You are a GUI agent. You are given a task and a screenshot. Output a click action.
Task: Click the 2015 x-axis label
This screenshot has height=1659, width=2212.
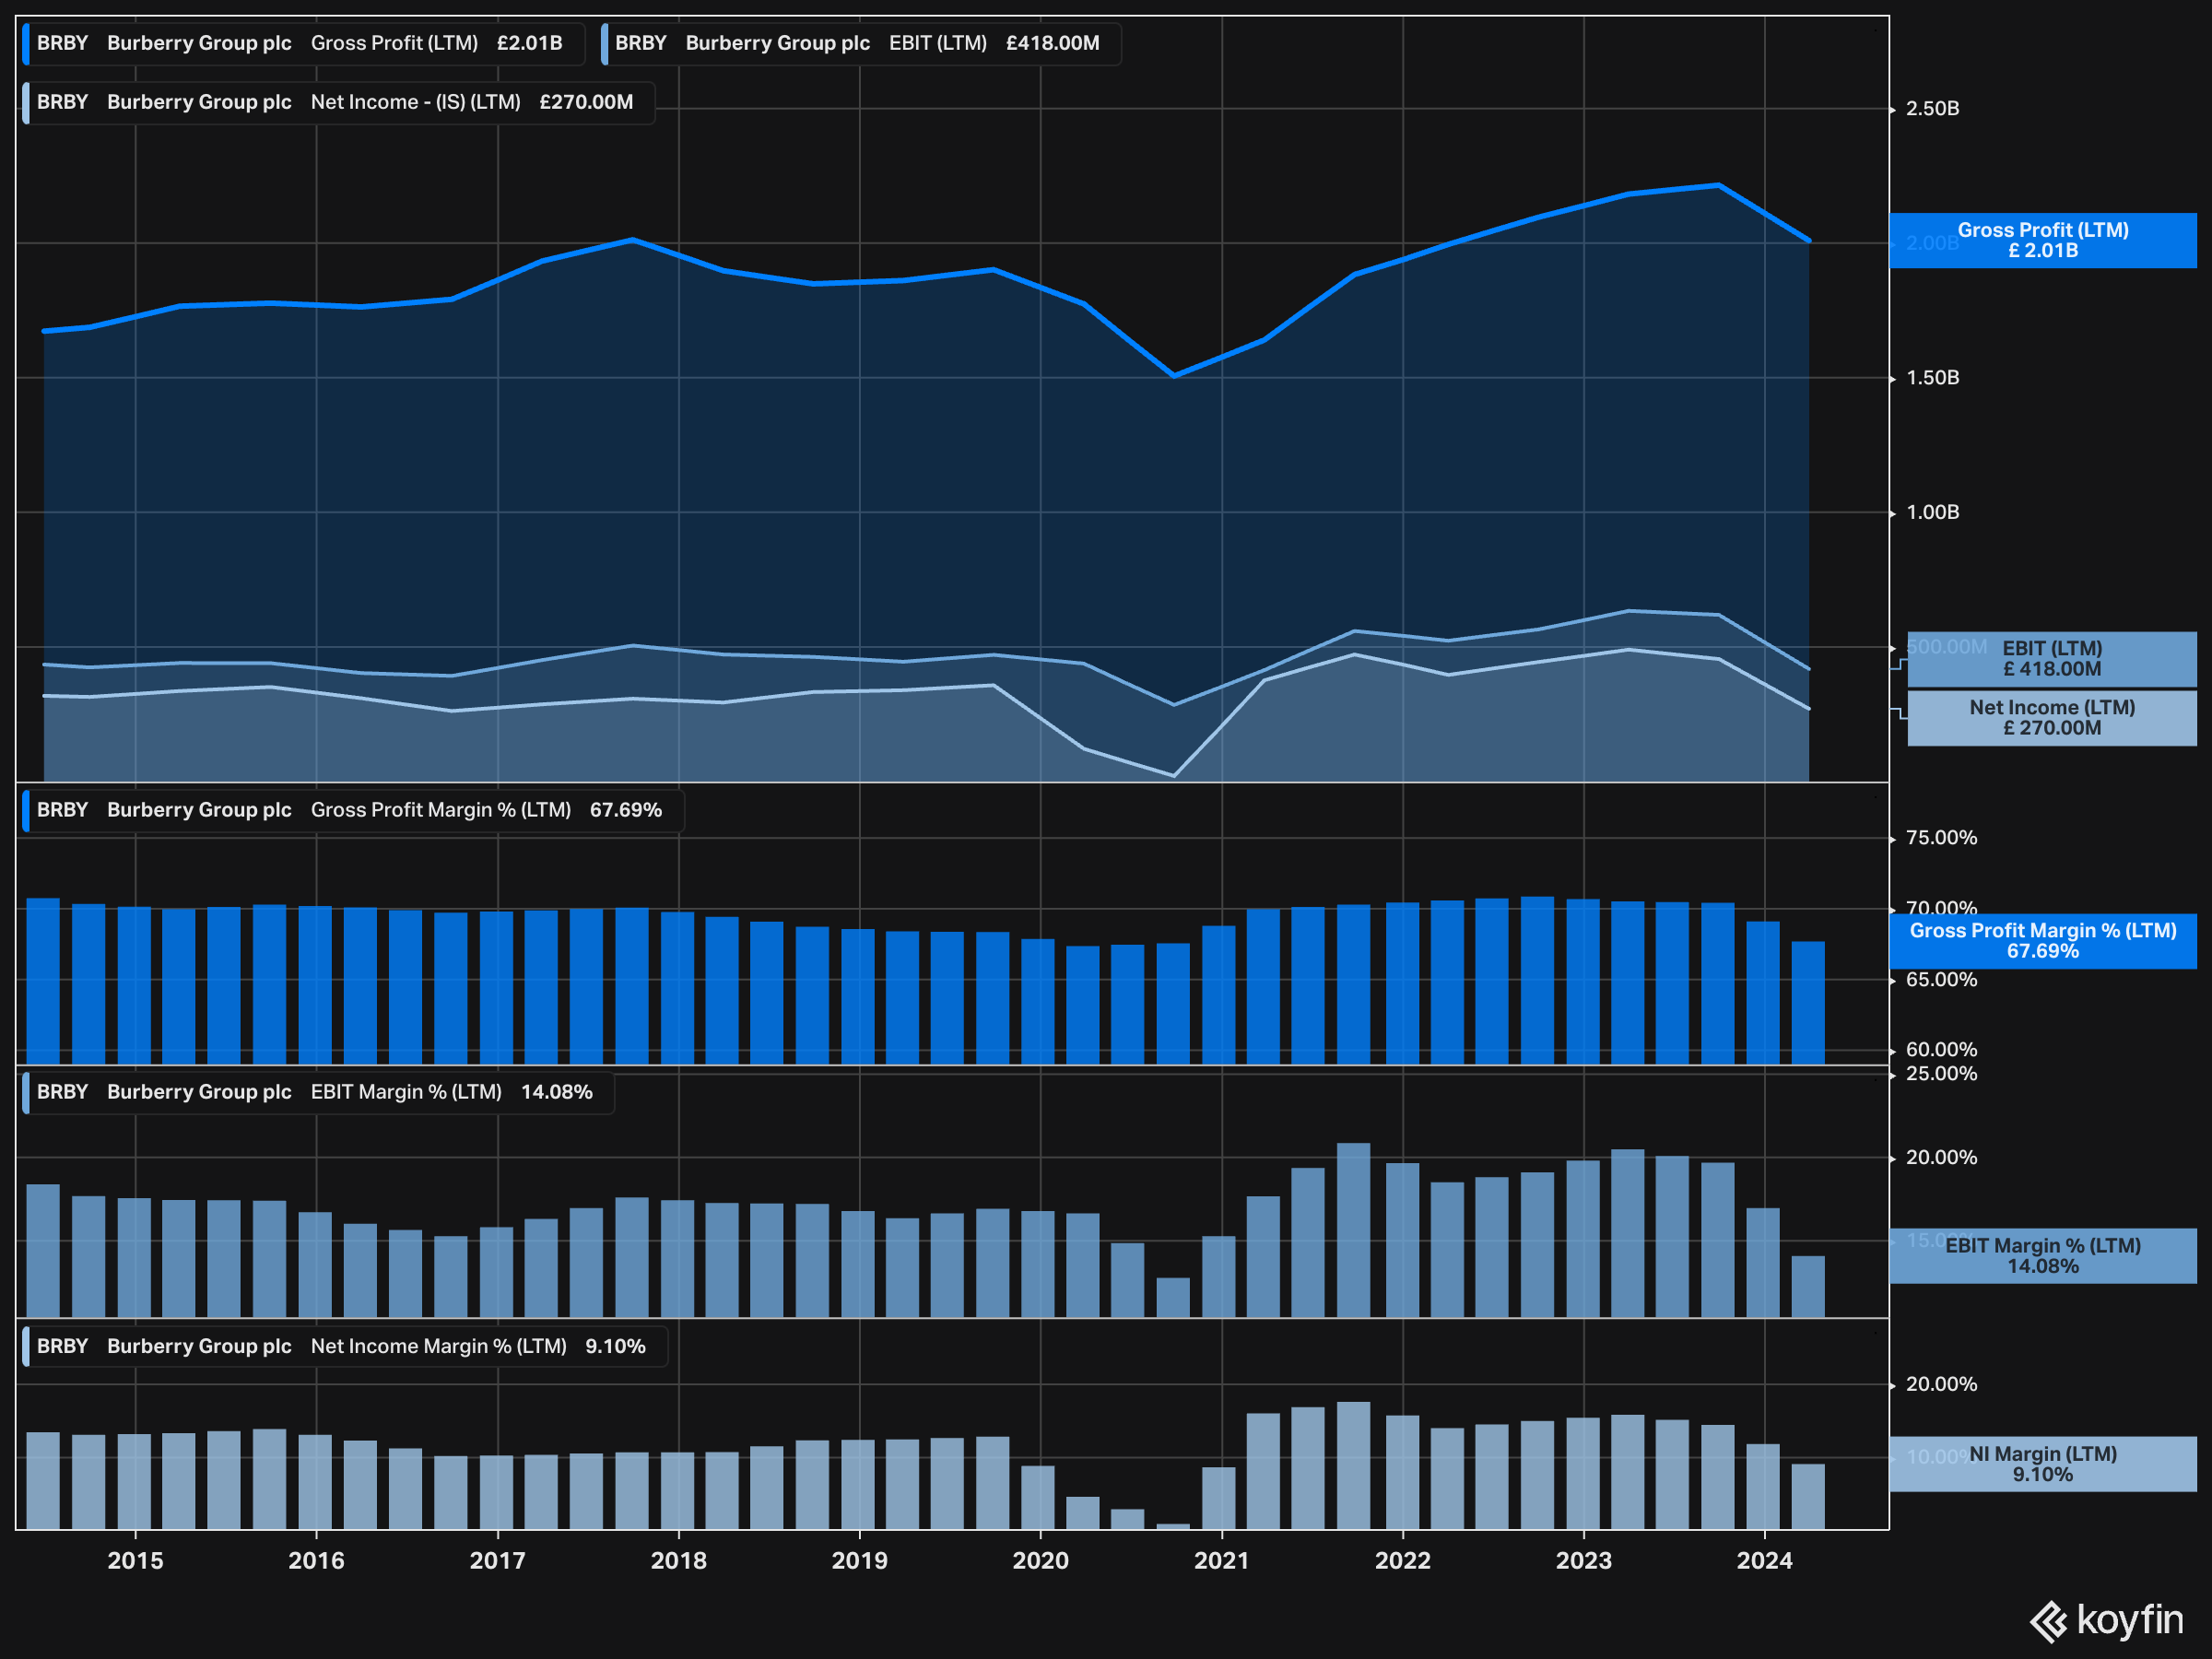tap(135, 1560)
